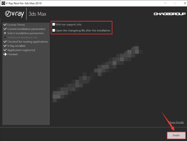Viewport: 187px width, 141px height.
Task: Open the Show Details link
Action: 176,123
